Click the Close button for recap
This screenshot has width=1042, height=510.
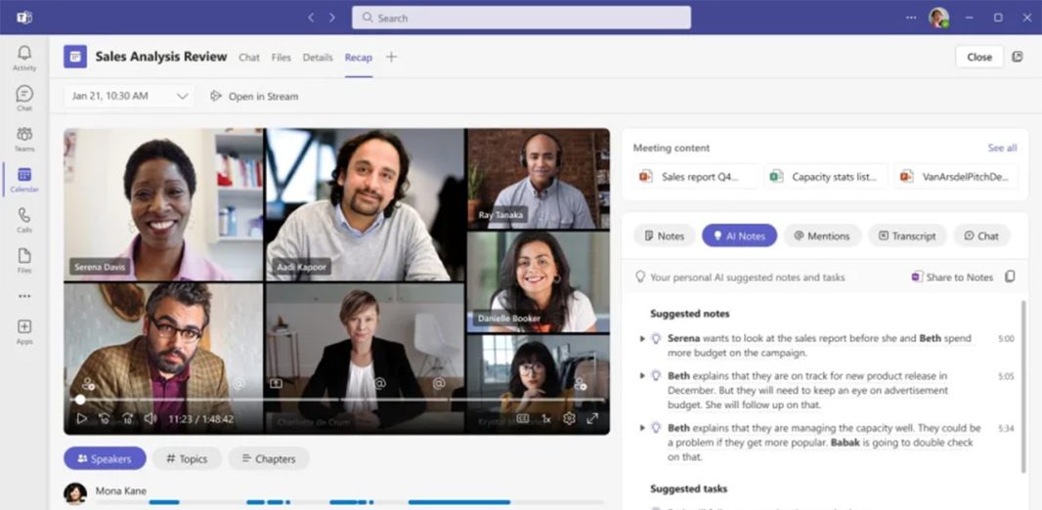(x=979, y=57)
